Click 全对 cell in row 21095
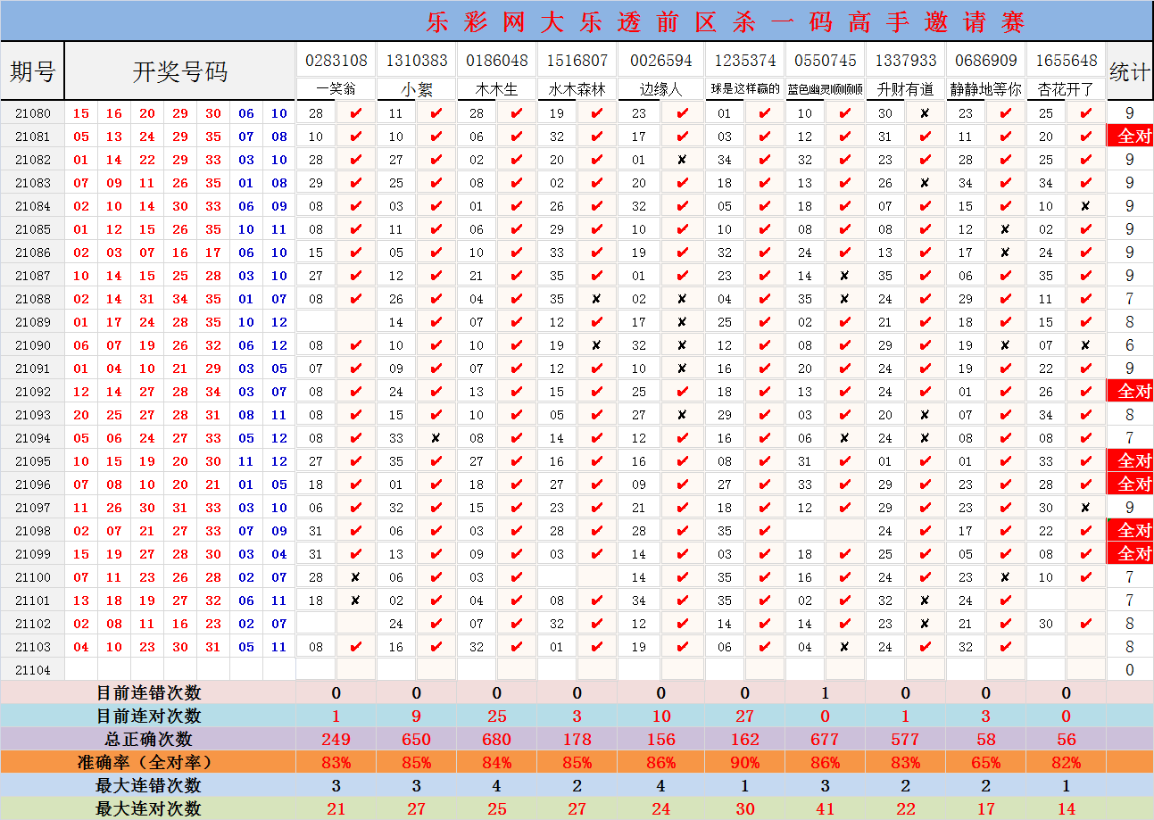Image resolution: width=1154 pixels, height=820 pixels. (x=1130, y=461)
